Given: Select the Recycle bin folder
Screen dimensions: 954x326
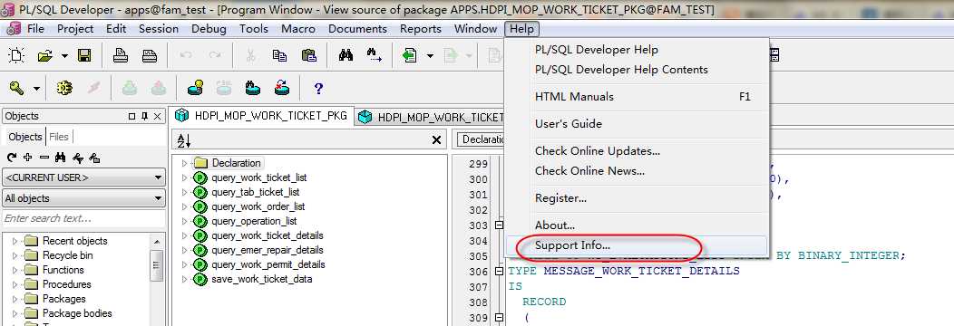Looking at the screenshot, I should point(67,255).
